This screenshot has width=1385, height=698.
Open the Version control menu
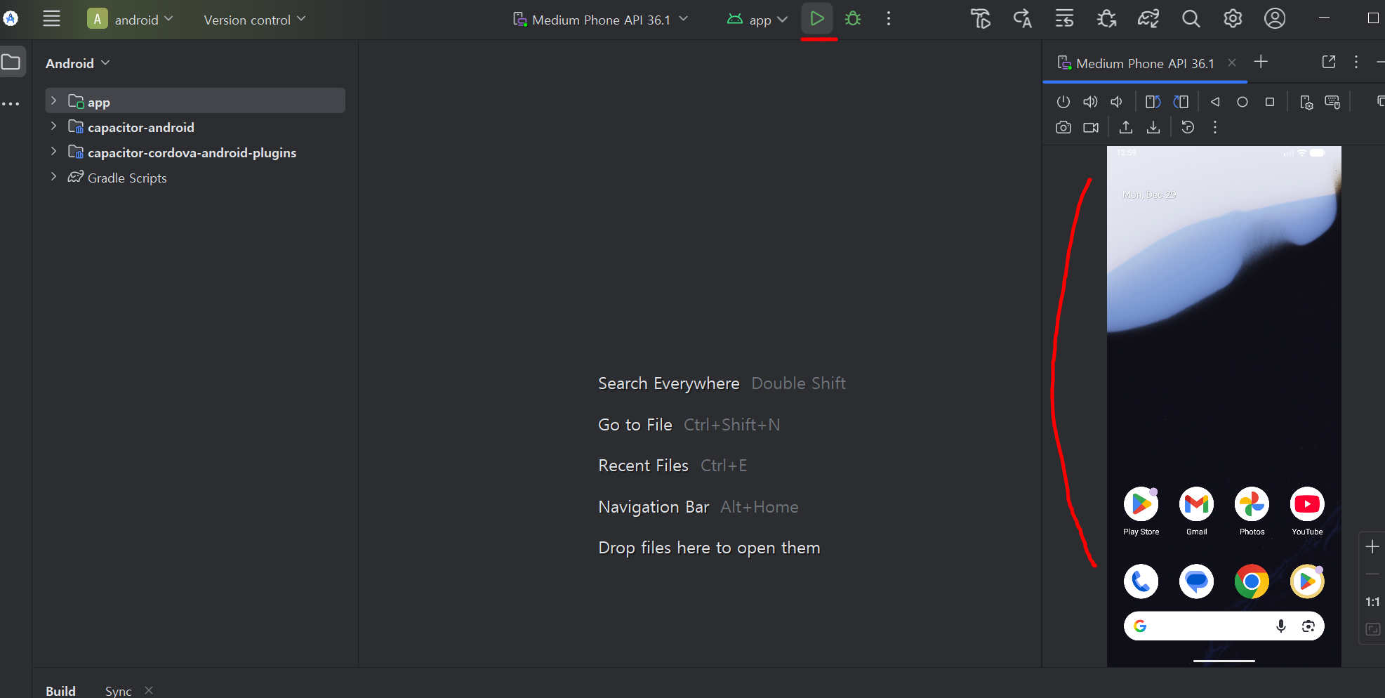point(254,20)
